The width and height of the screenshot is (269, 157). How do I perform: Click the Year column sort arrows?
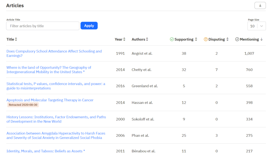(124, 39)
